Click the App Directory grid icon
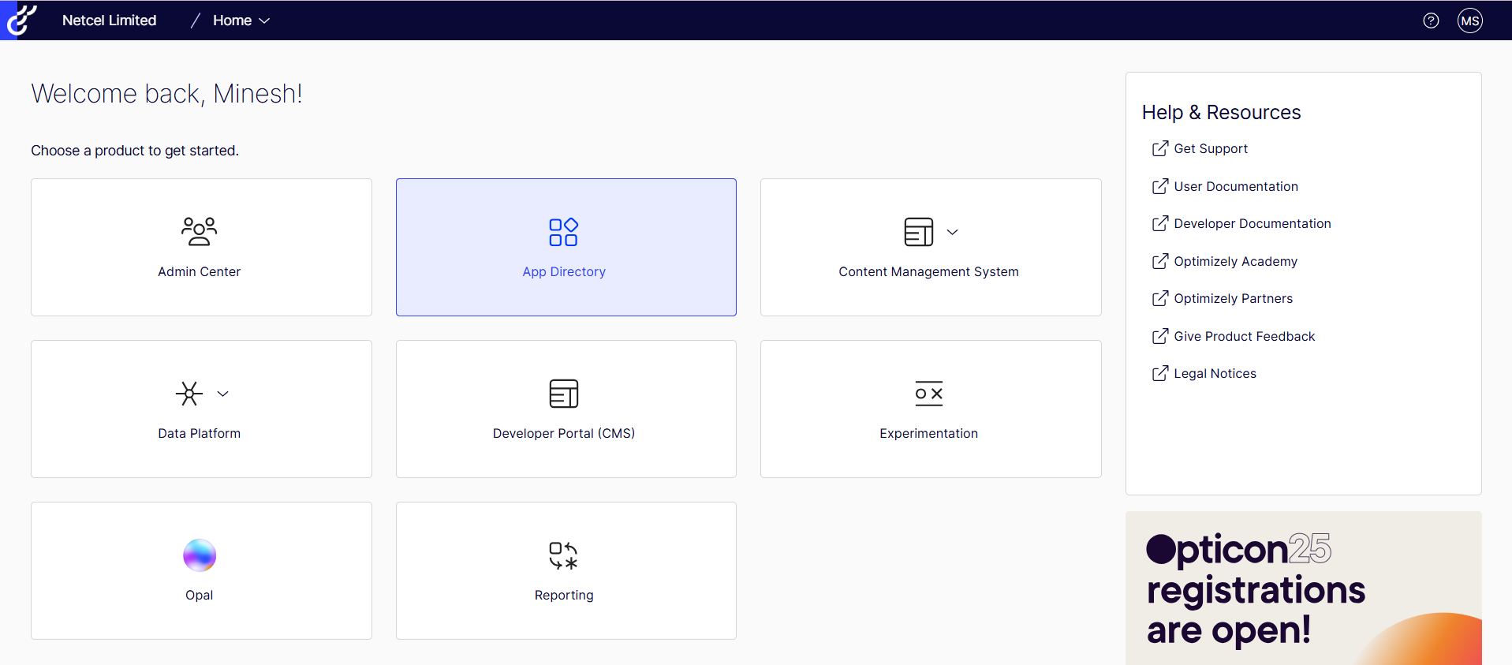This screenshot has height=665, width=1512. pos(564,232)
